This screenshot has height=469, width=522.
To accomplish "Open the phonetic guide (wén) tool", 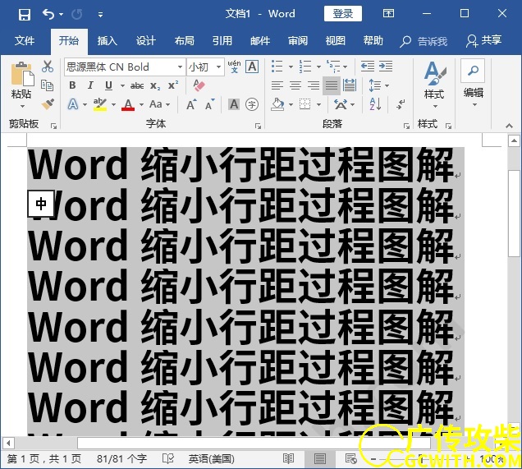I will pos(234,67).
